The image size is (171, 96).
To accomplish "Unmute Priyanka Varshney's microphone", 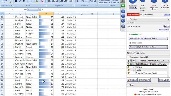I will (129, 73).
